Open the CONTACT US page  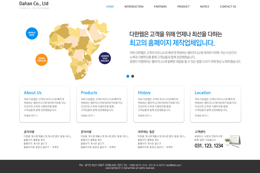(x=228, y=7)
